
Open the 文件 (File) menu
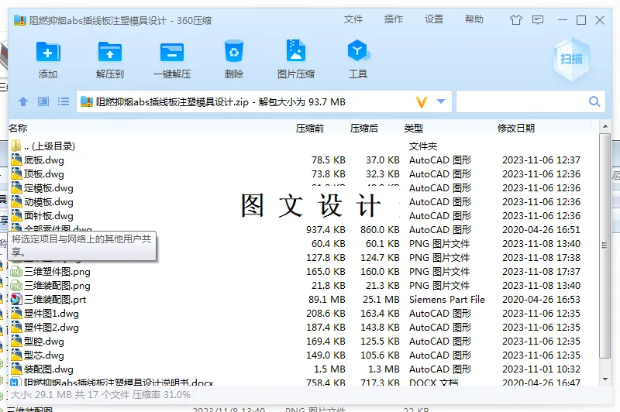[x=353, y=19]
